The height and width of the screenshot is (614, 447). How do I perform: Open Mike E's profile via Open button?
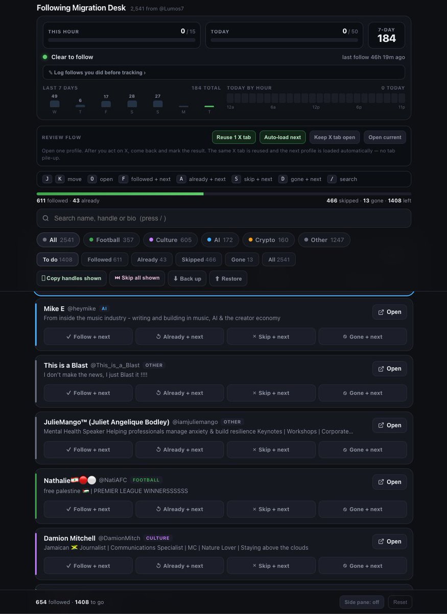coord(390,312)
